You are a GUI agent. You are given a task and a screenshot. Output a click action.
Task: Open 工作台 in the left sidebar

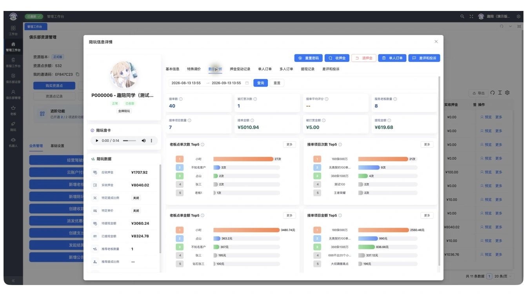click(13, 30)
